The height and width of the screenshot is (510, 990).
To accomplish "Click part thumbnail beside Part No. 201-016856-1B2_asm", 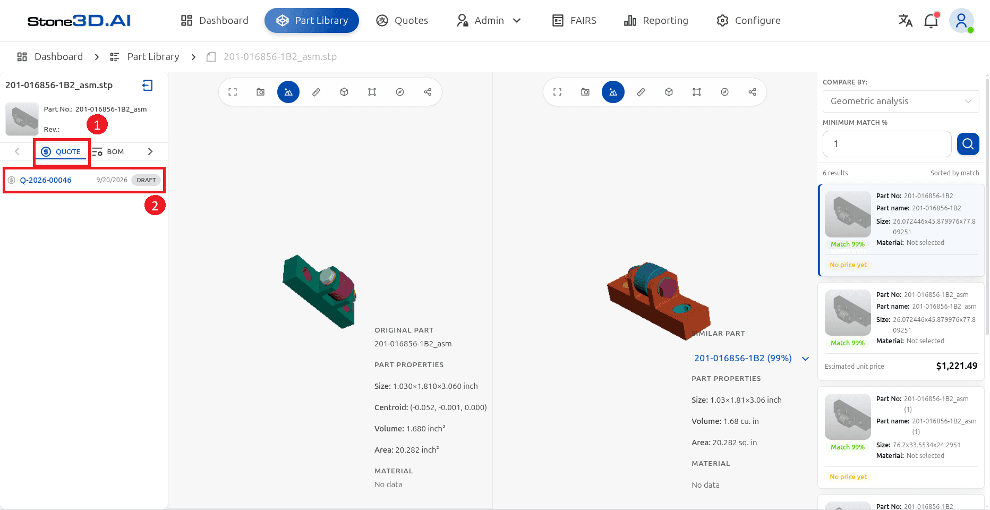I will pos(22,119).
